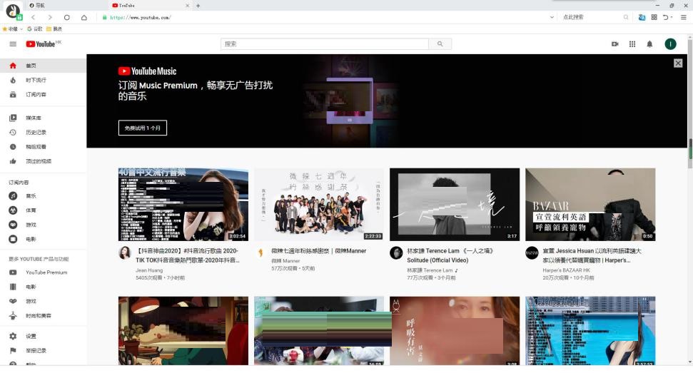Screen dimensions: 693x373
Task: Open Liked videos (顶过的视频)
Action: click(43, 161)
